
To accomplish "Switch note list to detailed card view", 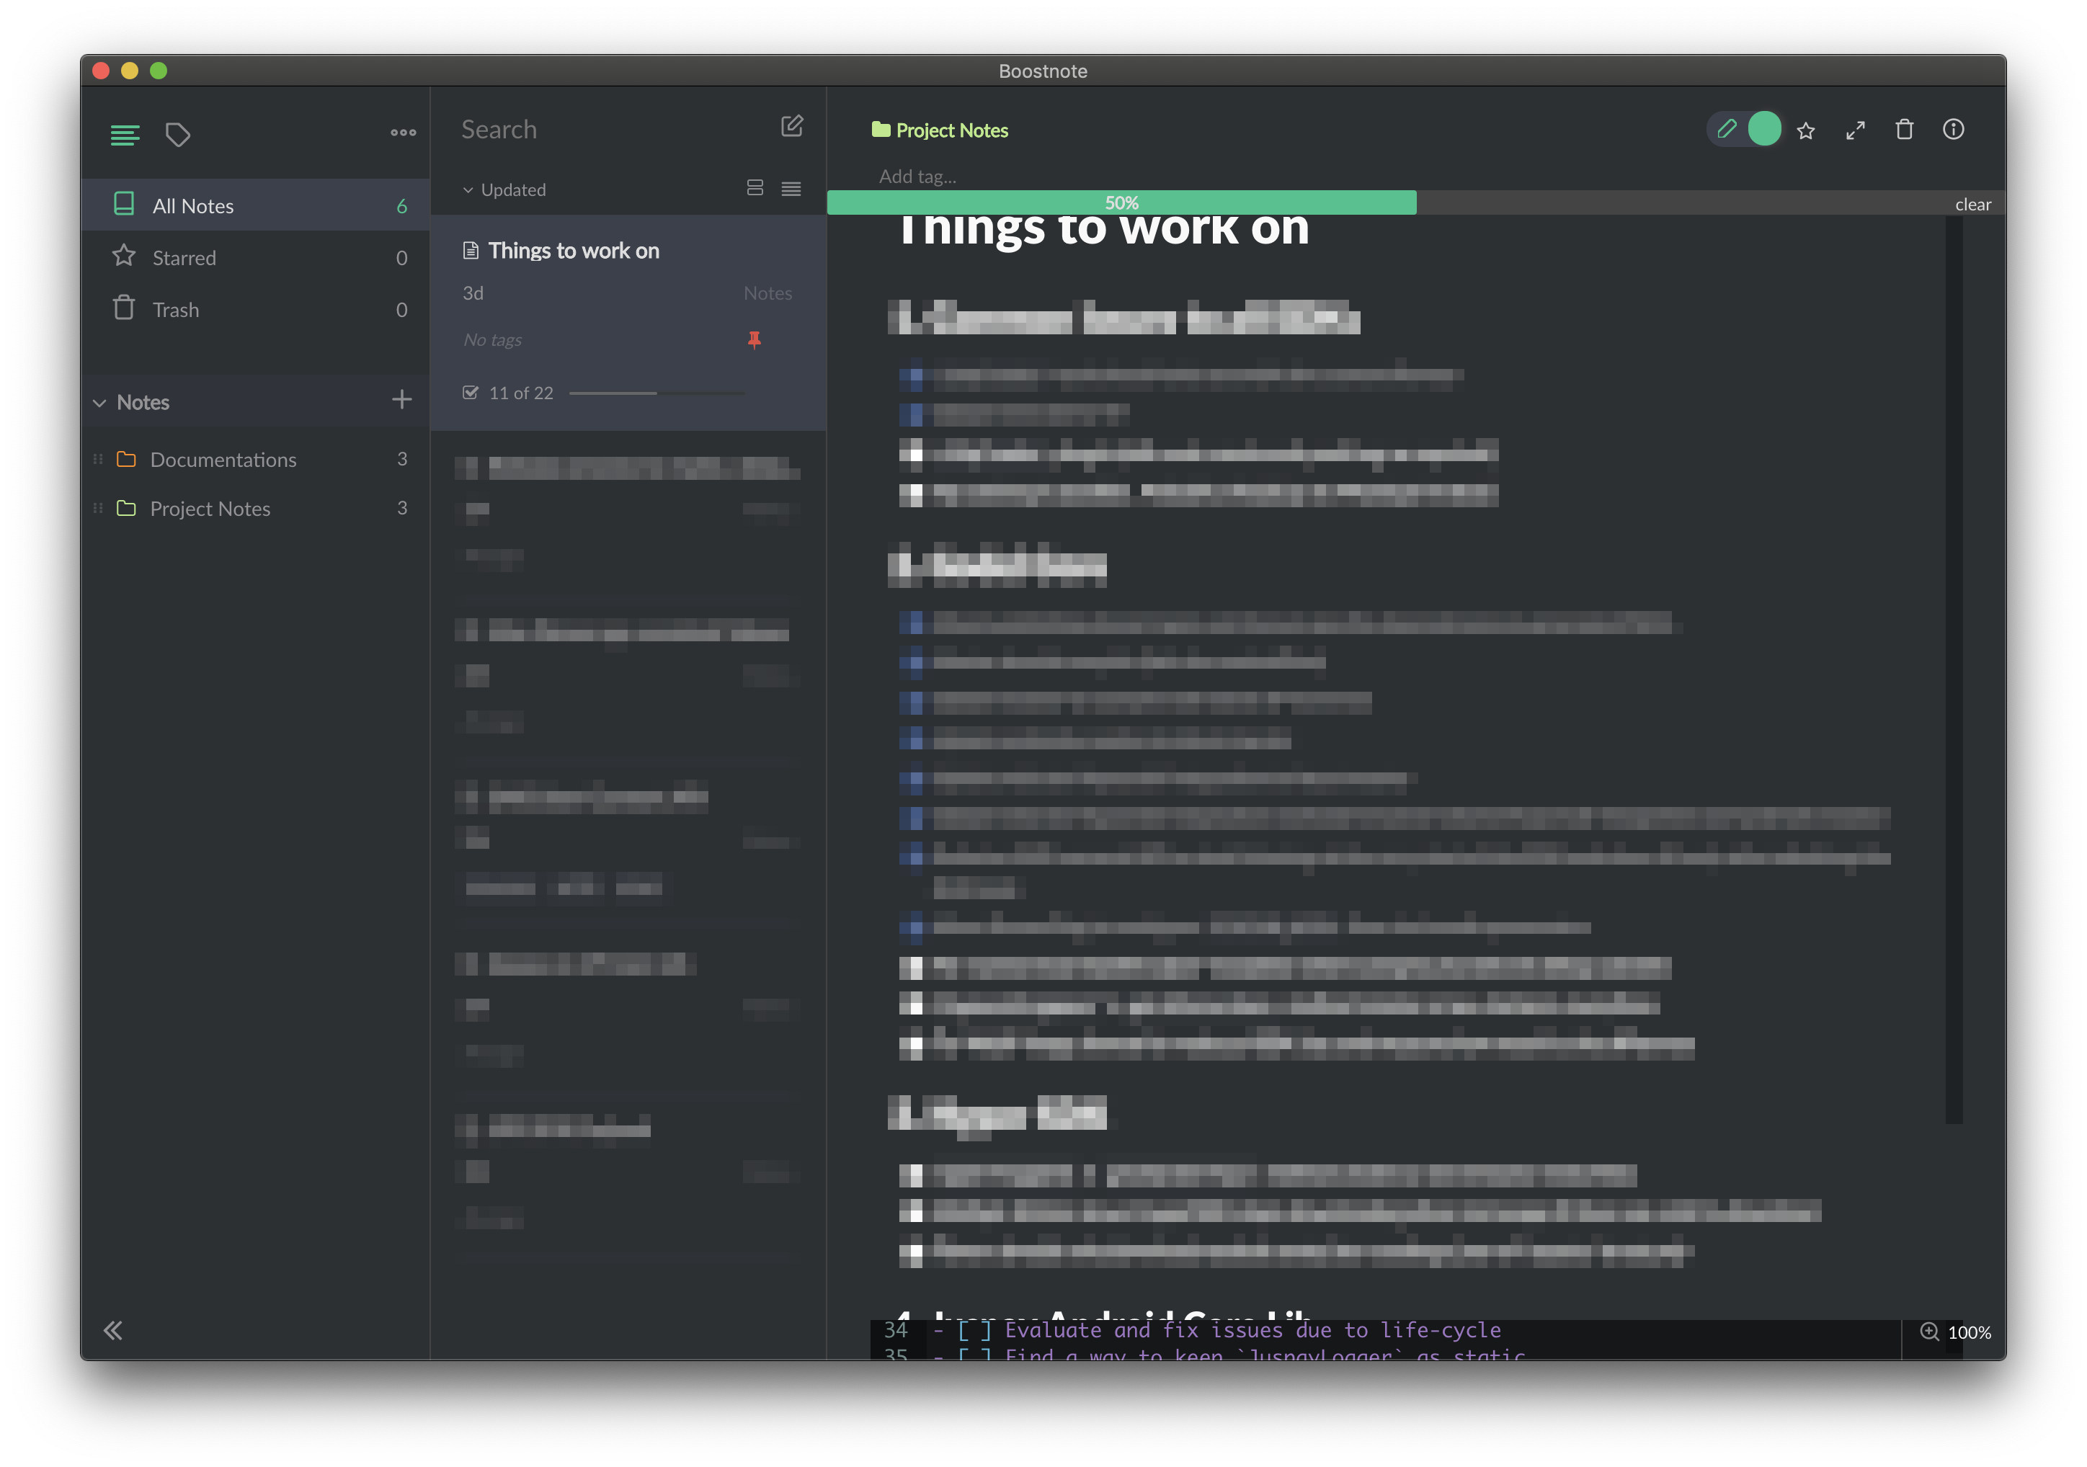I will pos(755,188).
